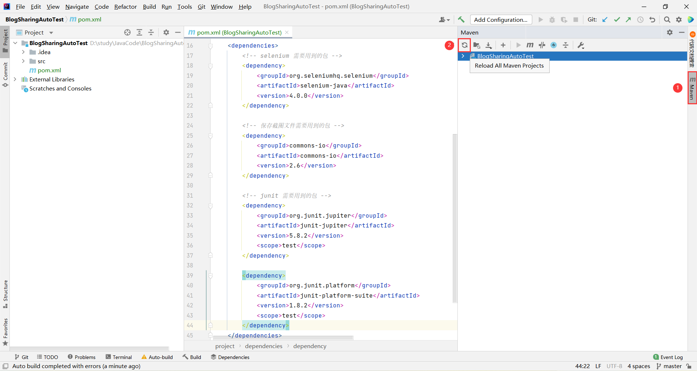Open Maven panel gear options
The height and width of the screenshot is (371, 697).
click(670, 32)
